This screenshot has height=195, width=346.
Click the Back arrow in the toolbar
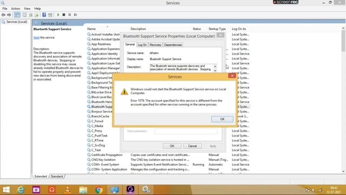pos(3,15)
